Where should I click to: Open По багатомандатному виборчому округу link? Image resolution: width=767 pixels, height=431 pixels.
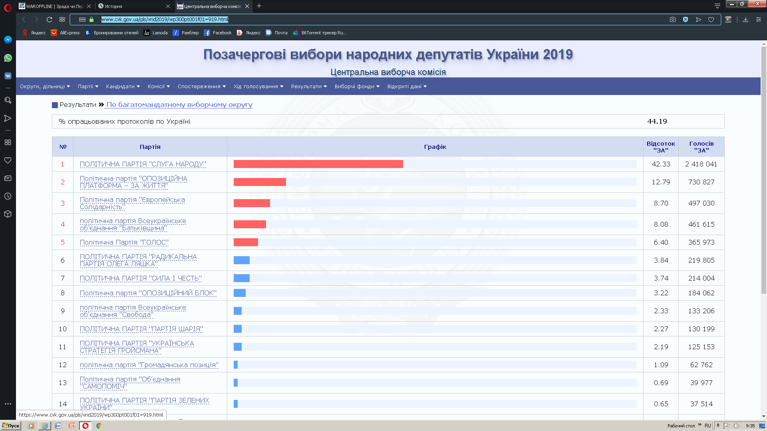pos(179,105)
